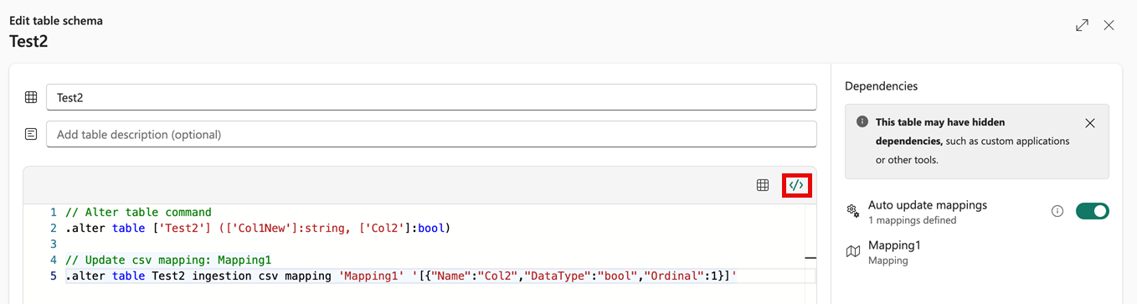Click line number 5 in editor gutter

click(x=54, y=276)
